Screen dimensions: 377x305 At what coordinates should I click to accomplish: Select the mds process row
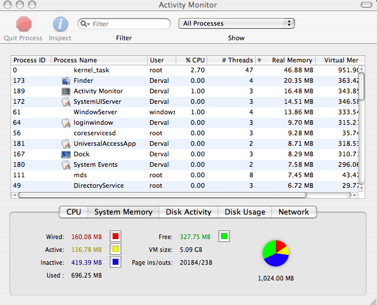coord(184,175)
